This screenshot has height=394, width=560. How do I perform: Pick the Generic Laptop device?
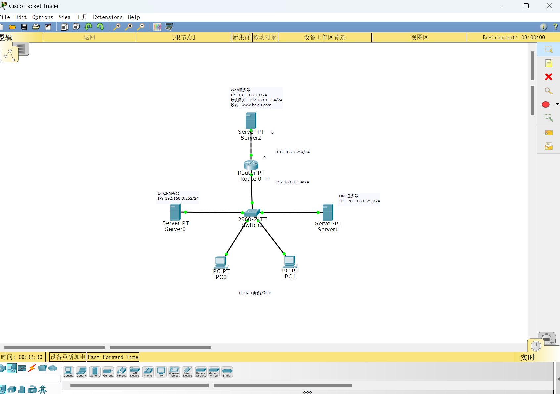point(82,372)
